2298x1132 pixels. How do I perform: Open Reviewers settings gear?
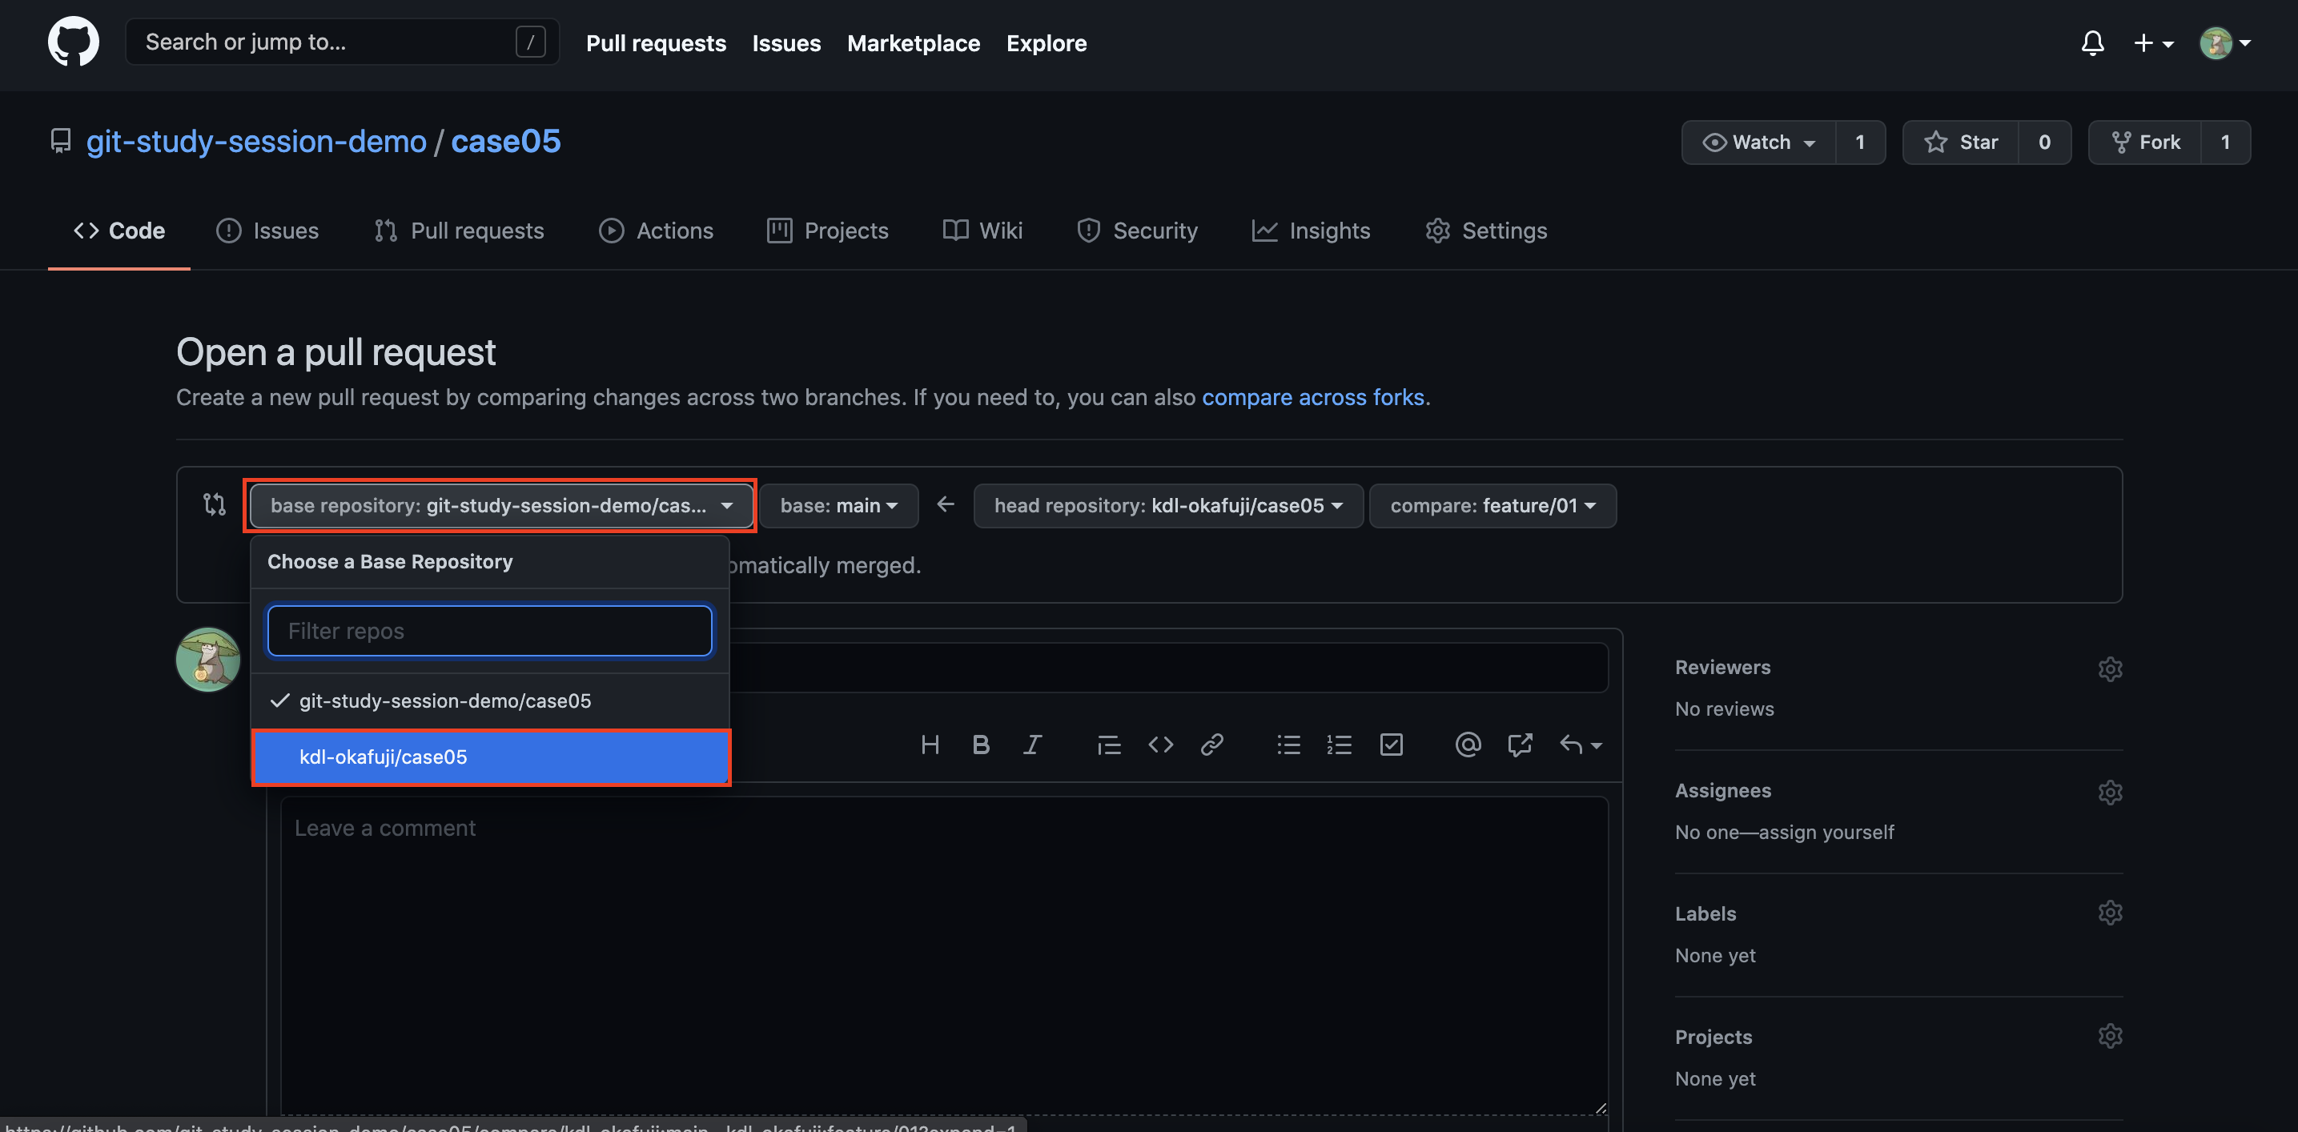click(x=2111, y=668)
